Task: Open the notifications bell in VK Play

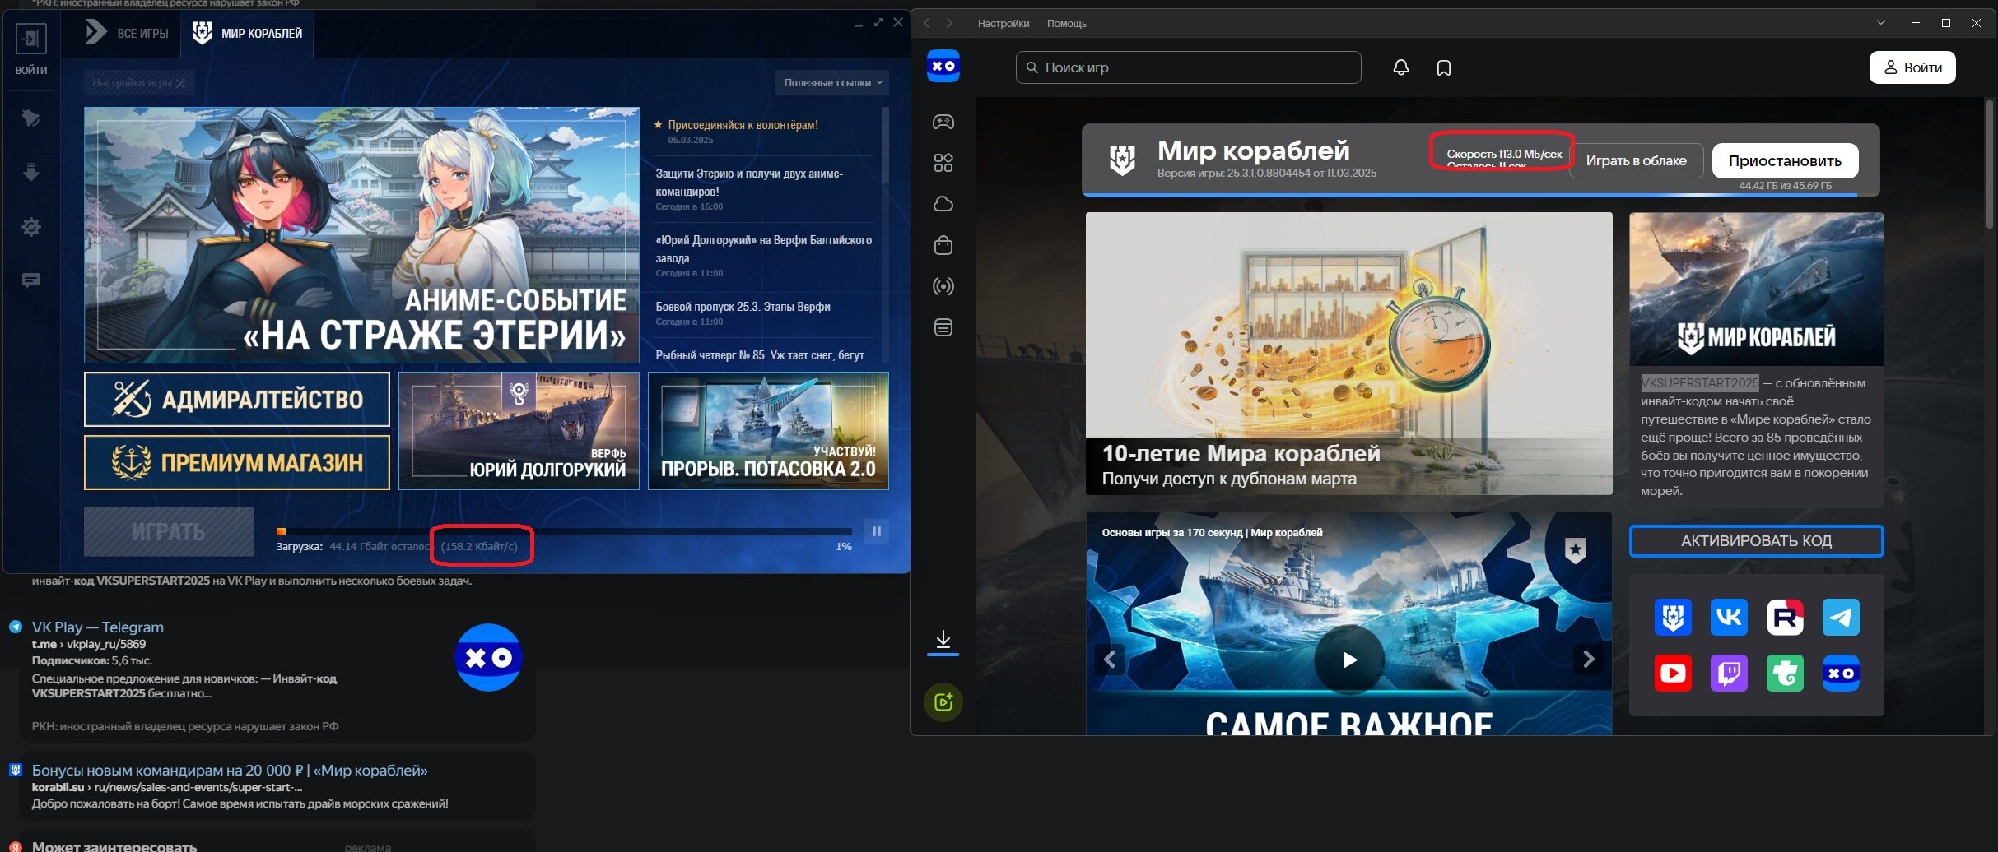Action: coord(1401,67)
